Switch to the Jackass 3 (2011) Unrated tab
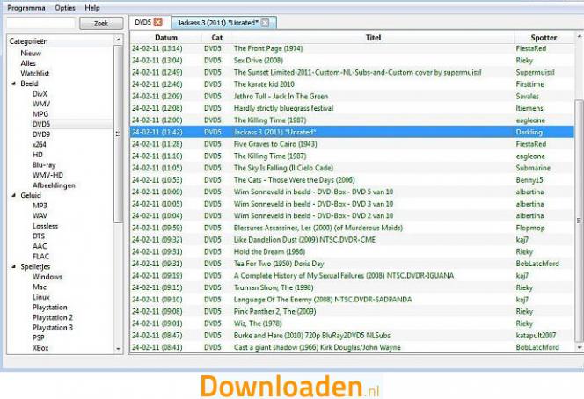Image resolution: width=584 pixels, height=399 pixels. point(218,23)
